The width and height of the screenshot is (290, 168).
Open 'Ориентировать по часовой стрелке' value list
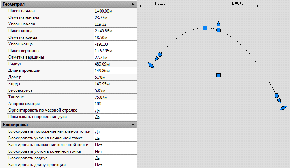[115, 110]
